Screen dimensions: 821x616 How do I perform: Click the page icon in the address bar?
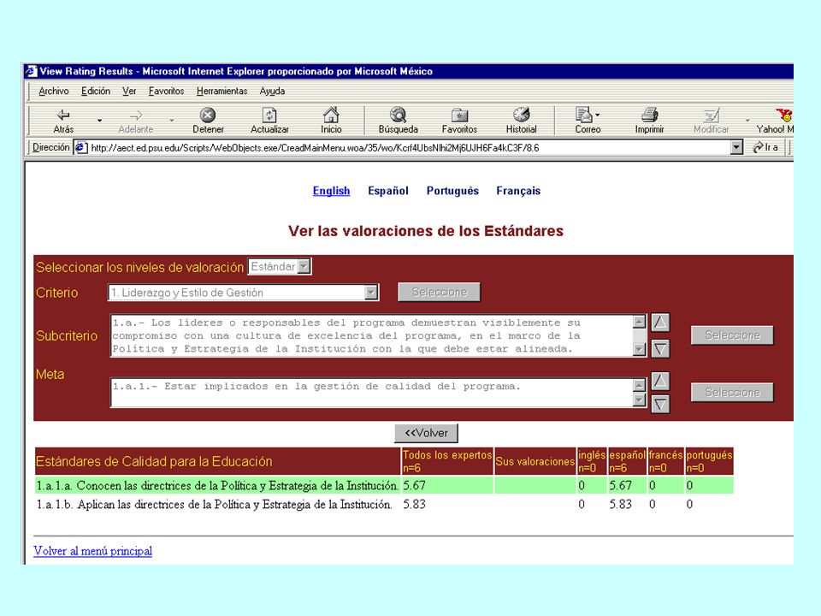click(x=80, y=148)
